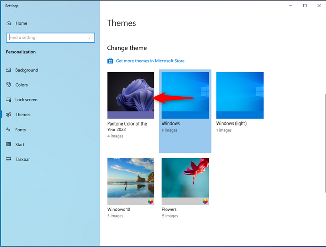Click the Pantone theme purple color bar
The image size is (326, 247).
(131, 115)
